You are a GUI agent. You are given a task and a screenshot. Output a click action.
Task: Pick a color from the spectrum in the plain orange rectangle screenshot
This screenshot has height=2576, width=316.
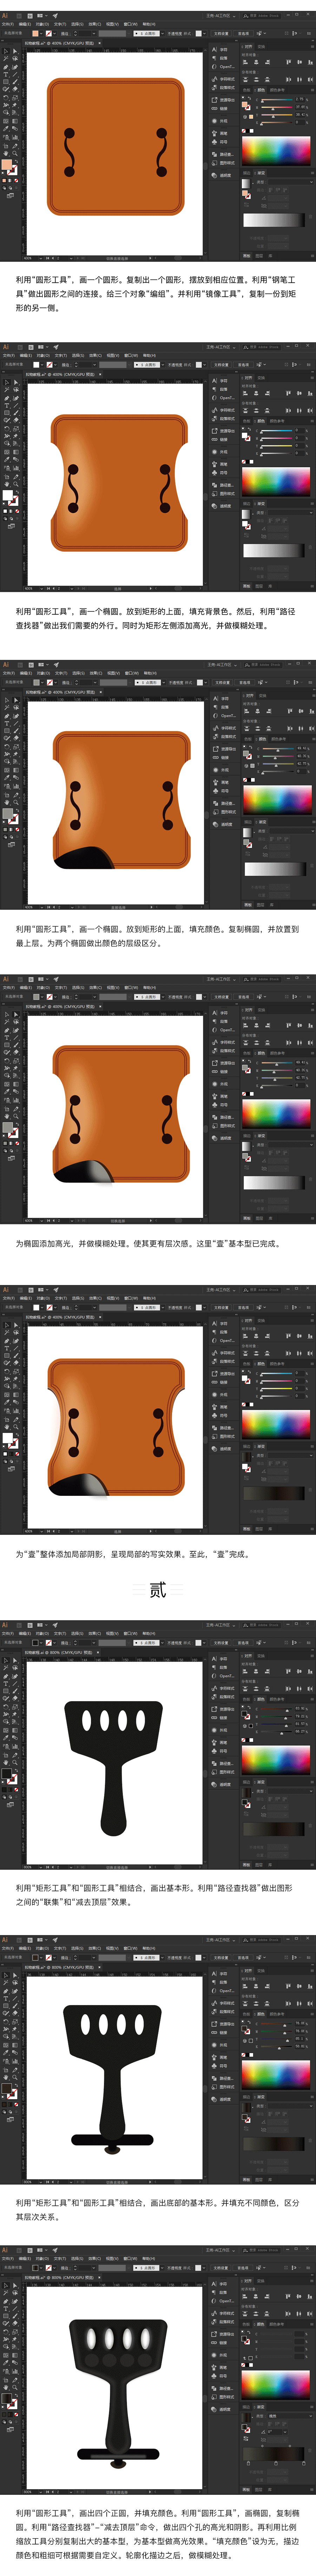276,151
